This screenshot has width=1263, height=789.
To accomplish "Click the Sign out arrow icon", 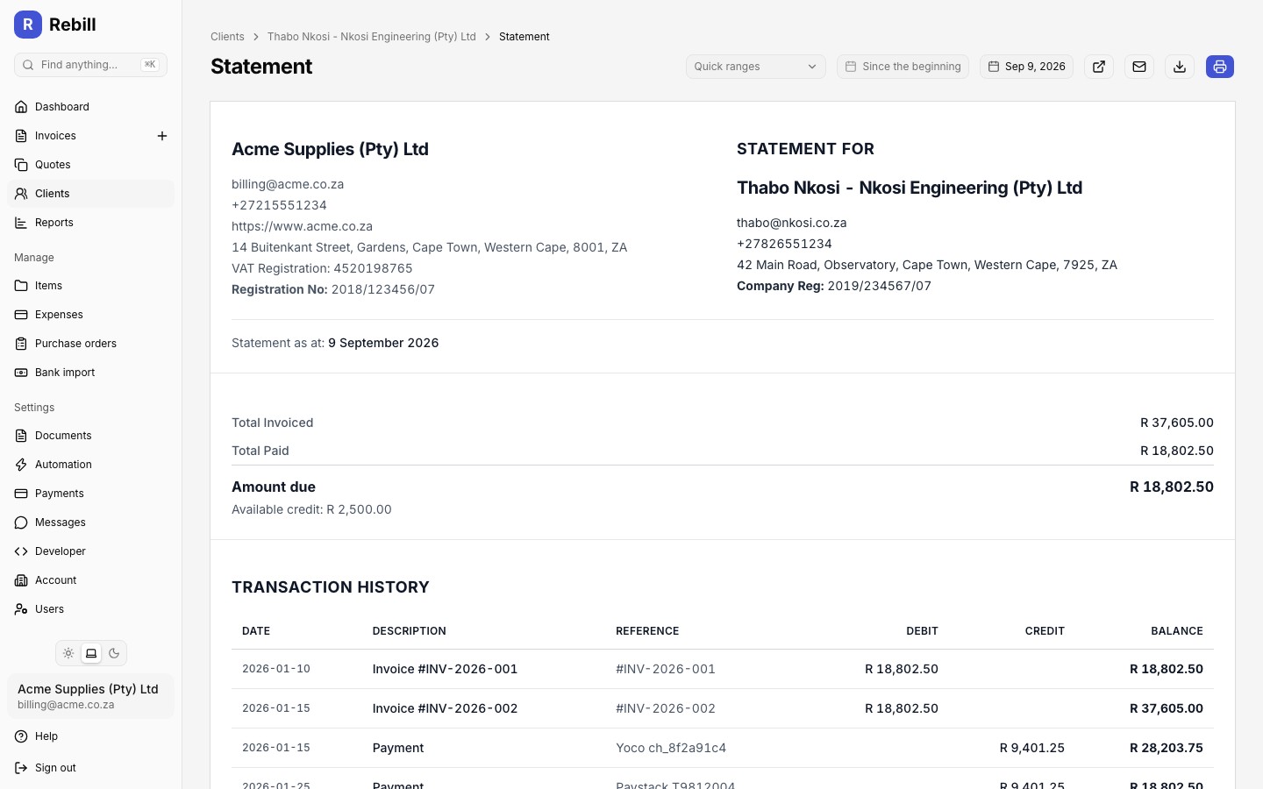I will (x=21, y=768).
